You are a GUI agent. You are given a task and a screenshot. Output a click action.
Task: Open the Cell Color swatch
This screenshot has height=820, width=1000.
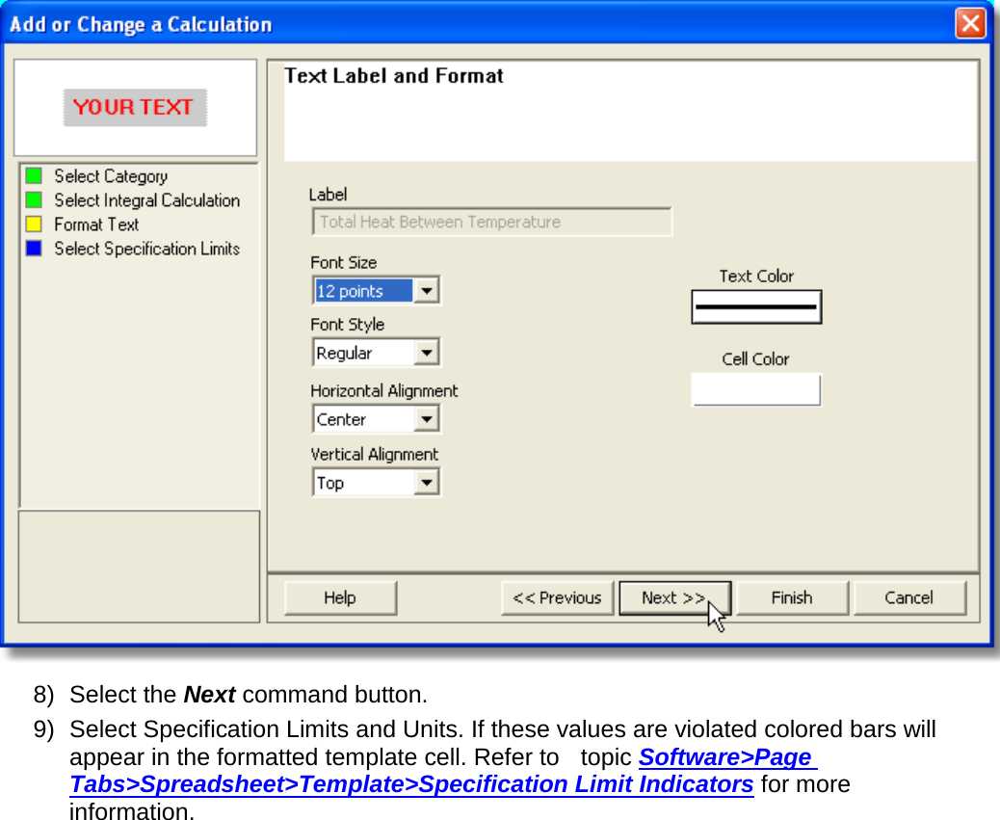point(756,389)
